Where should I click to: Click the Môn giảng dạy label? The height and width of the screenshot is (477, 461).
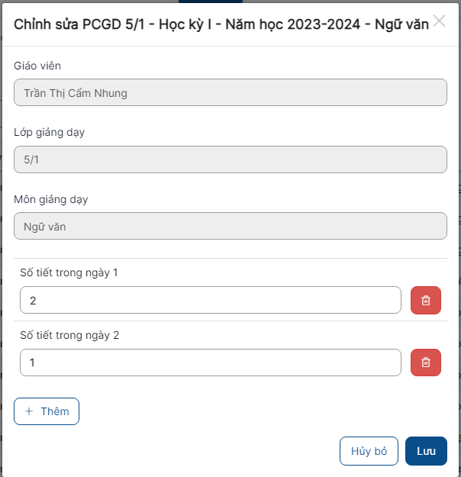pos(51,200)
